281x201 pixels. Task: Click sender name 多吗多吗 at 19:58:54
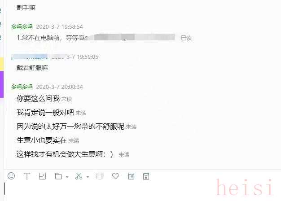coord(22,27)
